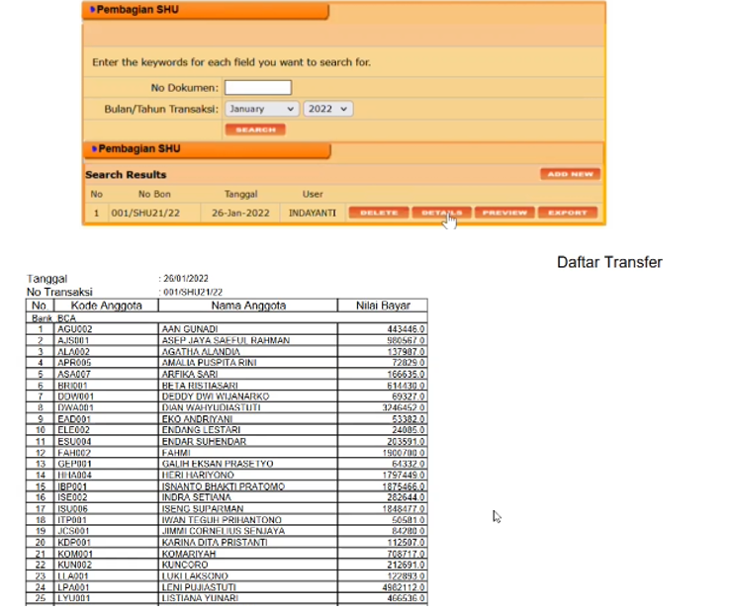Screen dimensions: 730x613
Task: Click the INDAYANTI user cell
Action: [x=313, y=213]
